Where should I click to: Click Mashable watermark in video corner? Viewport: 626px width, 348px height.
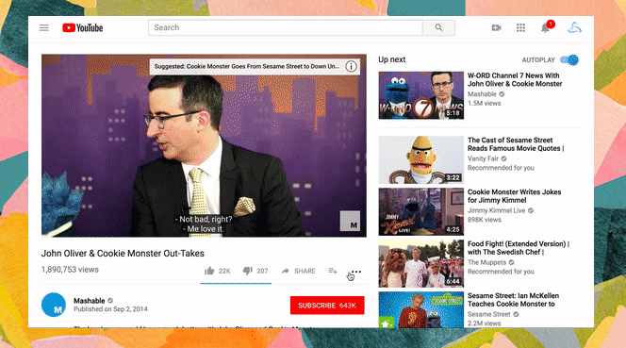(x=350, y=221)
